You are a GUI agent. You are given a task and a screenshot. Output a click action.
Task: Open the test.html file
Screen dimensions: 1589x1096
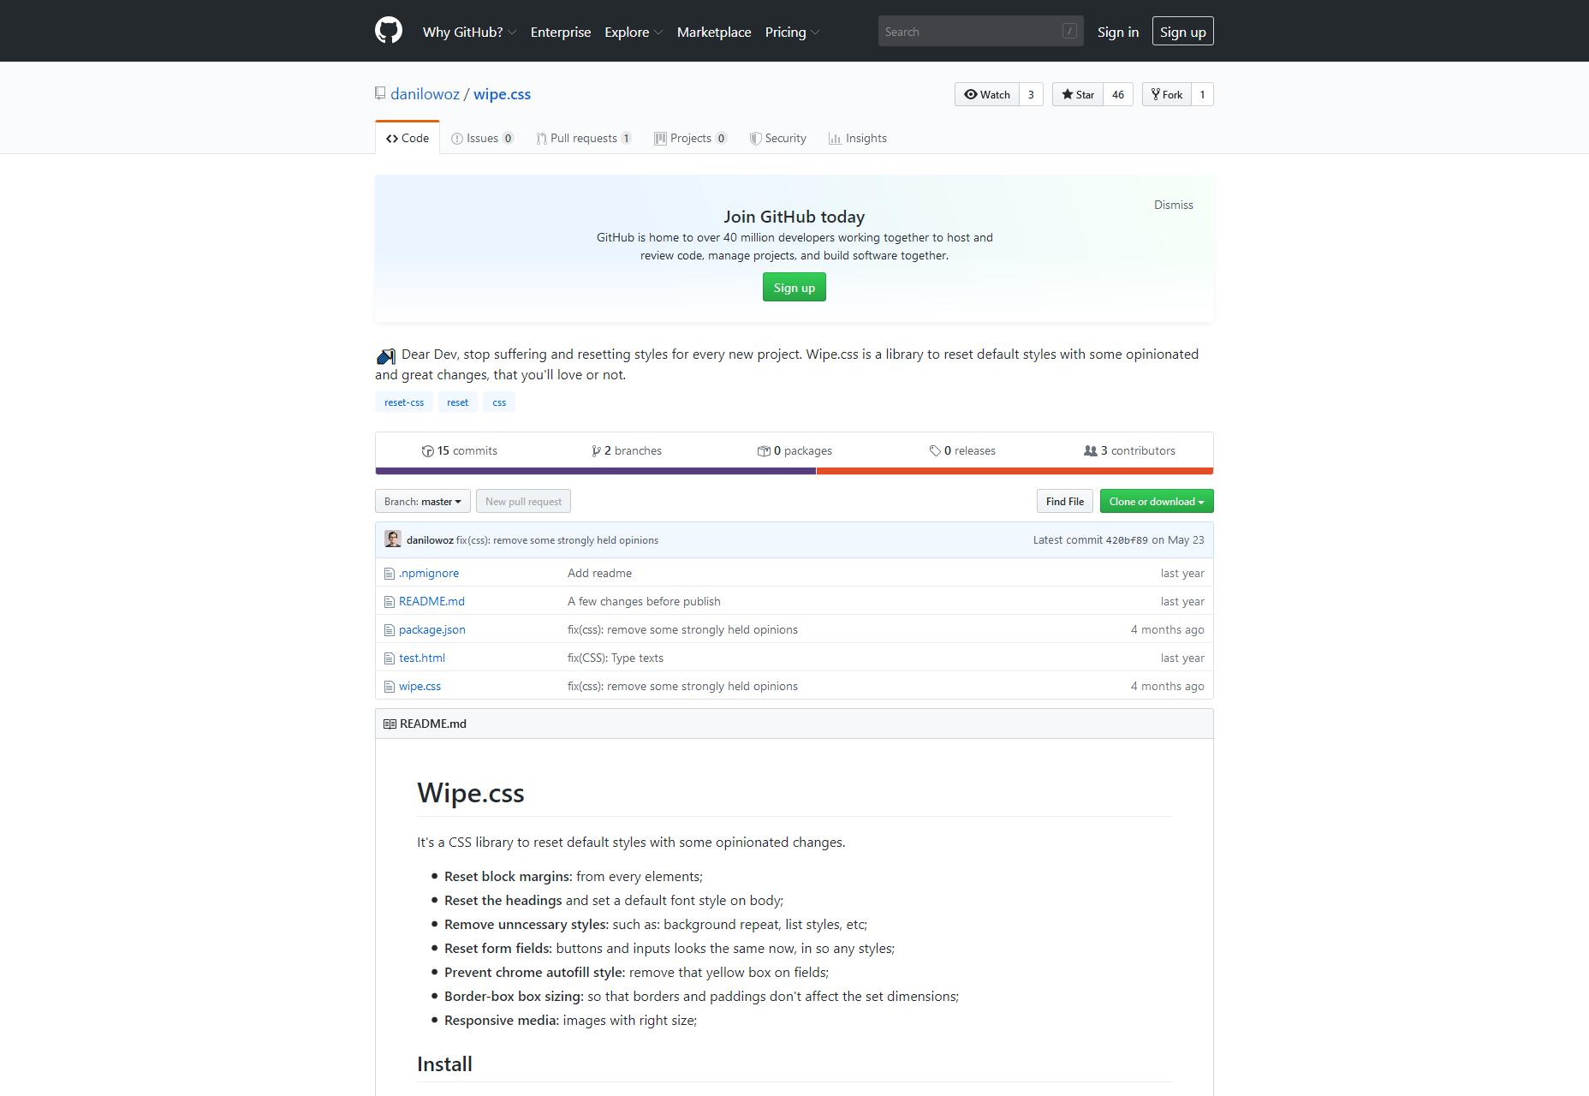coord(422,658)
